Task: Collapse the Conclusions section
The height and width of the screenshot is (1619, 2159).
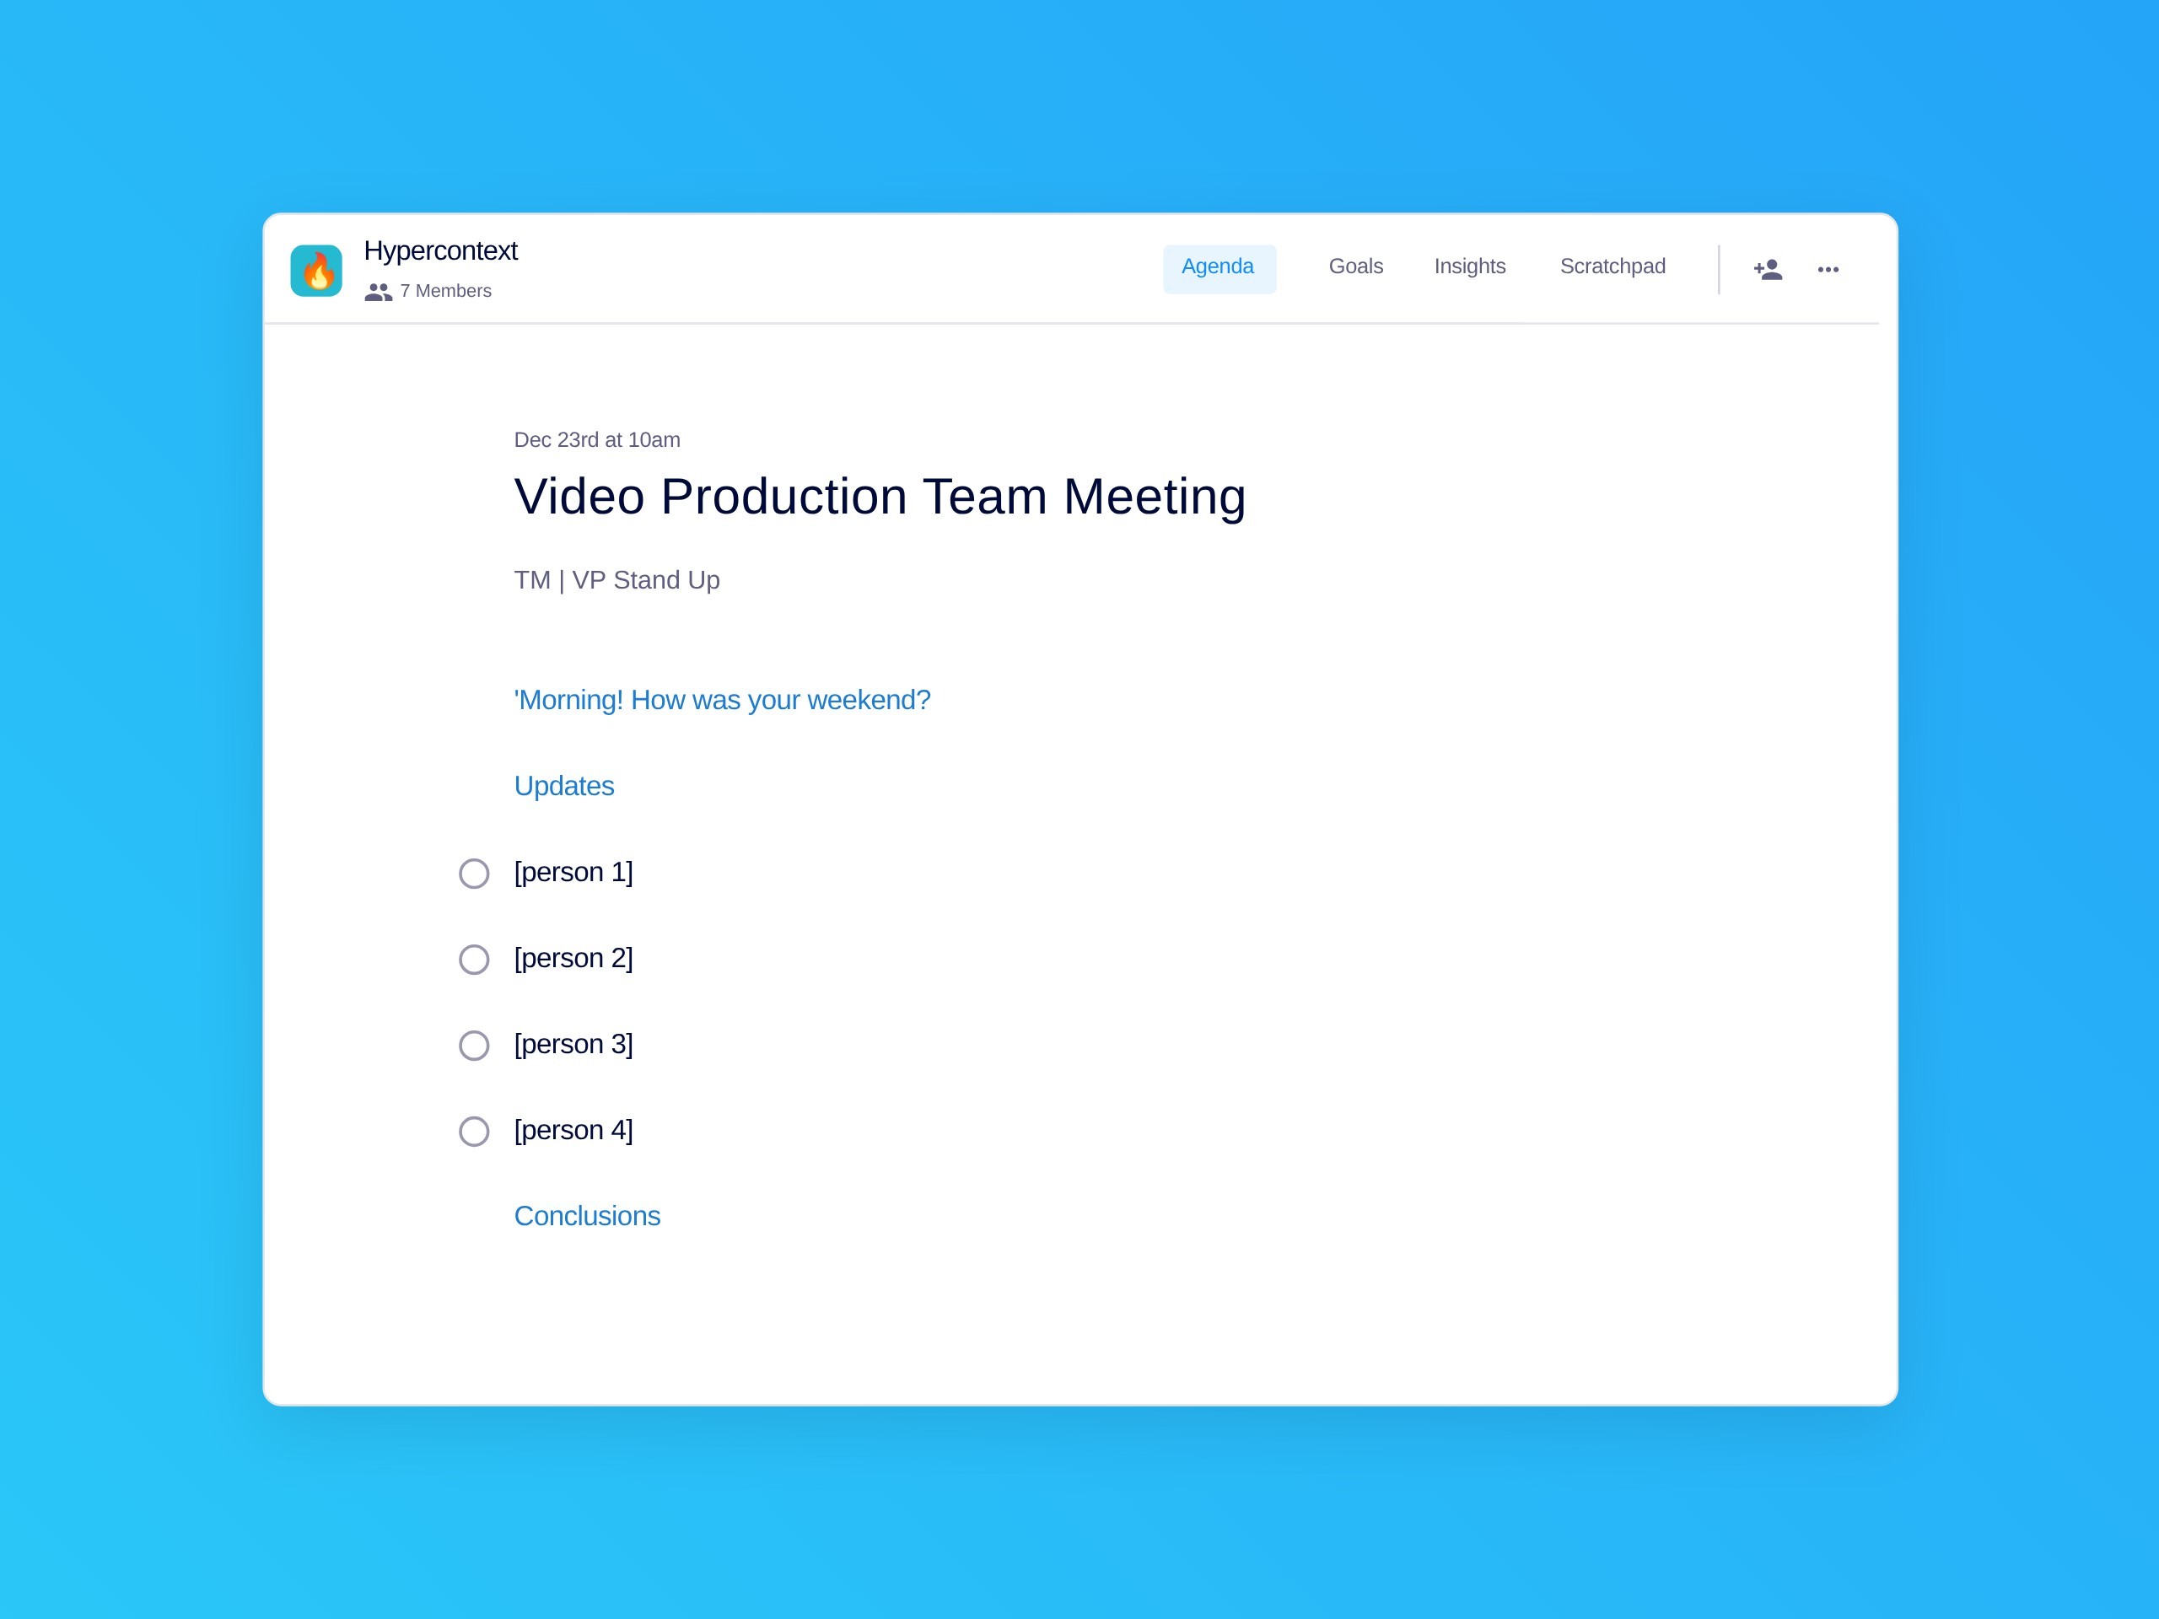Action: (x=587, y=1216)
